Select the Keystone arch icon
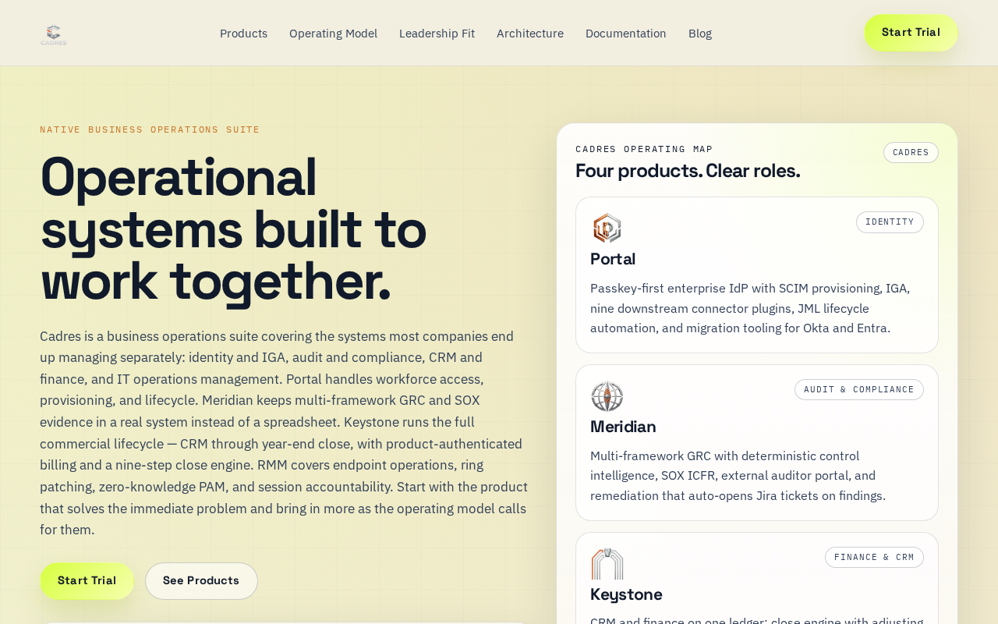The image size is (998, 624). point(607,564)
